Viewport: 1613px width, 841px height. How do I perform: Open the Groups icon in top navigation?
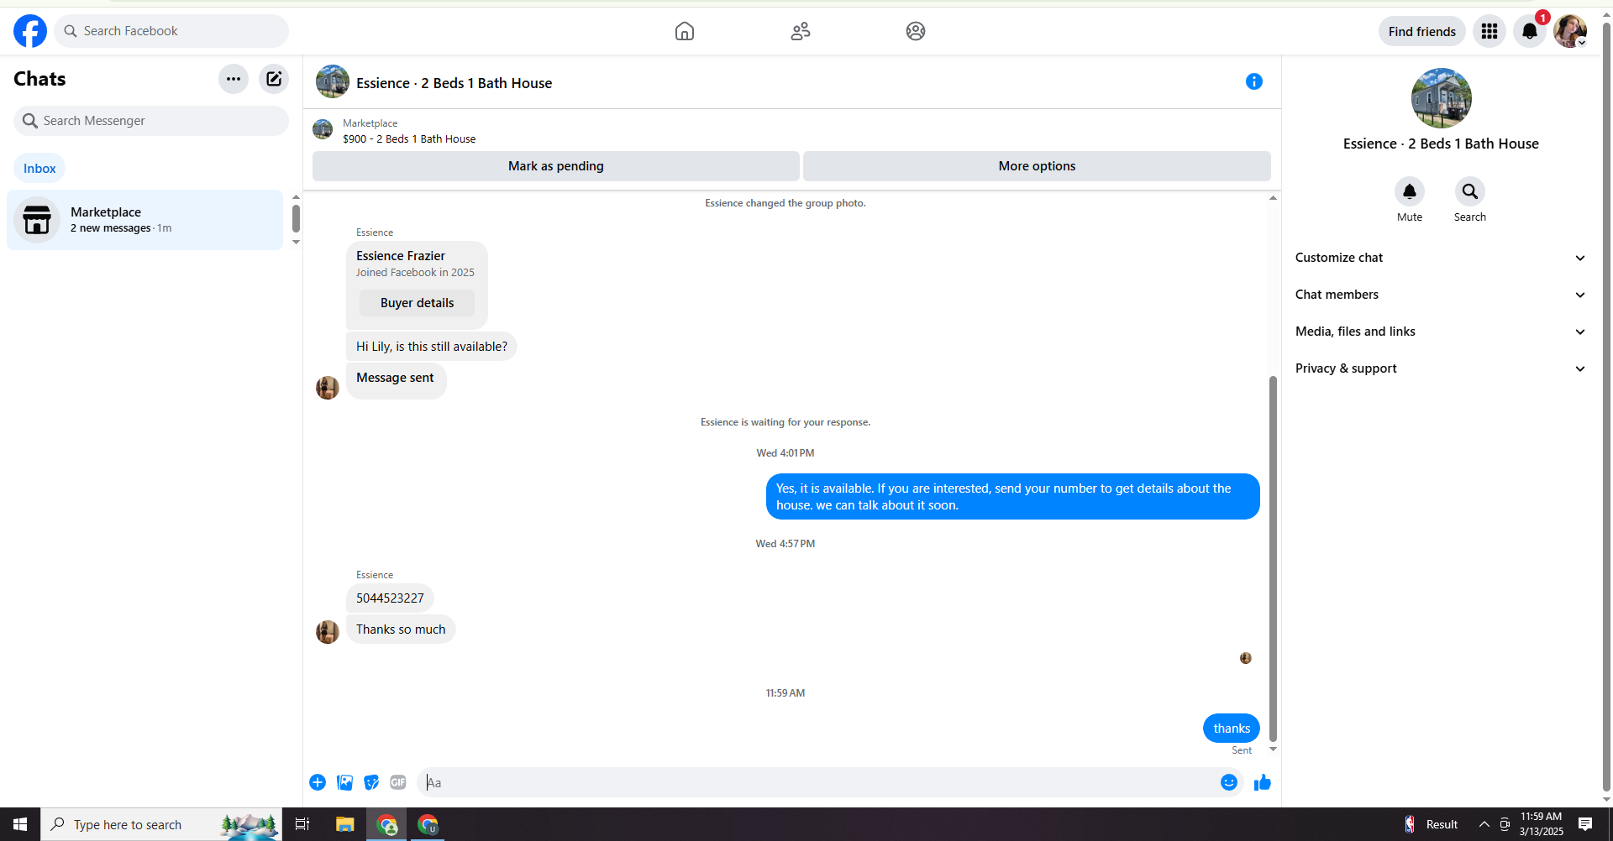916,31
